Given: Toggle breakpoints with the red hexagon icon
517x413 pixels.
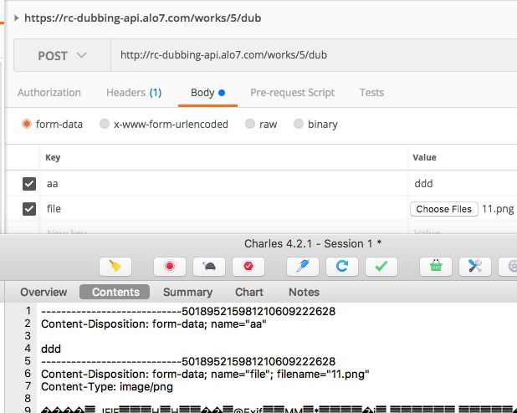Looking at the screenshot, I should pos(248,267).
